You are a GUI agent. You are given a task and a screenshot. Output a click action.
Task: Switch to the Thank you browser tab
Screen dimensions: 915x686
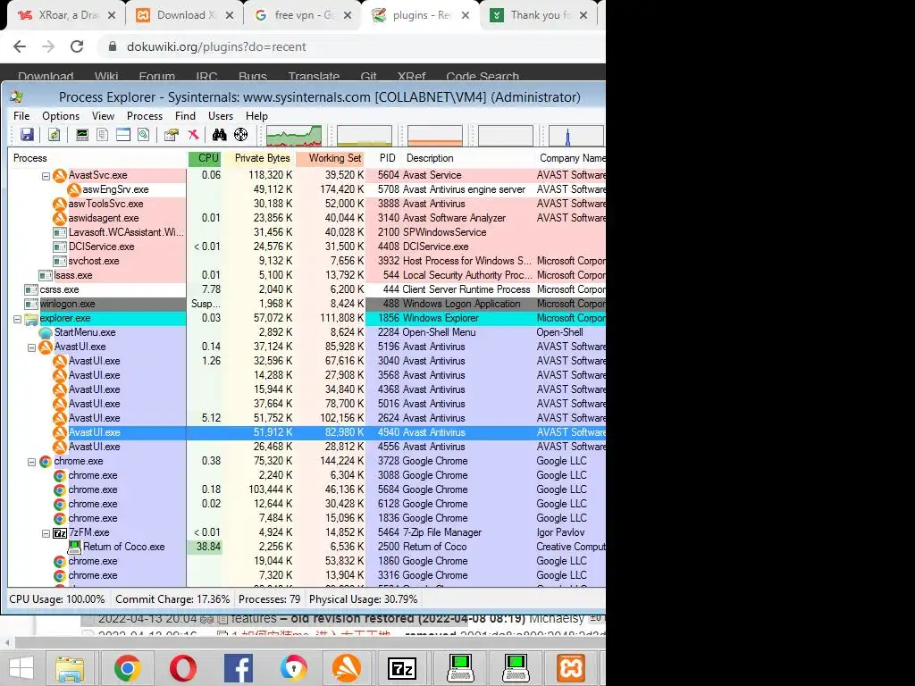538,15
